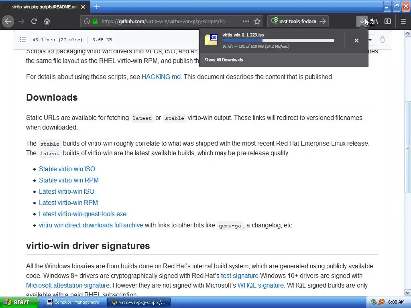This screenshot has height=308, width=411.
Task: Focus the GitHub URL address field
Action: click(165, 22)
